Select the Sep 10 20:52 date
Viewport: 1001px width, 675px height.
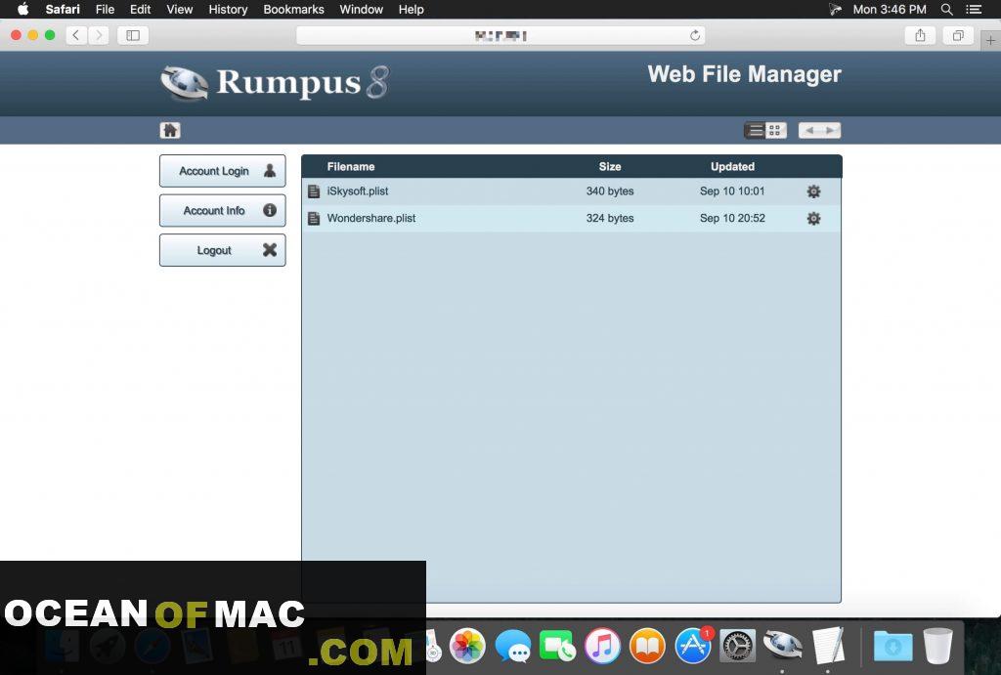click(732, 218)
